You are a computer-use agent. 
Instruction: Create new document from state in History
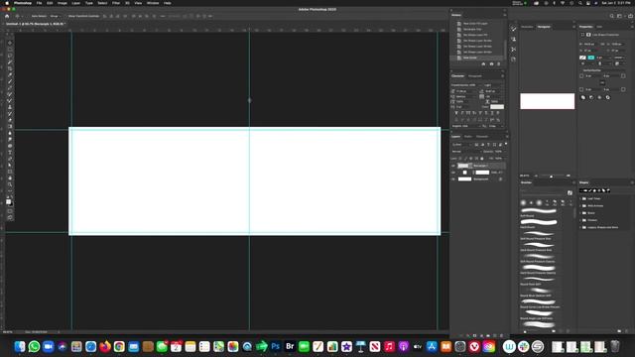tap(483, 63)
